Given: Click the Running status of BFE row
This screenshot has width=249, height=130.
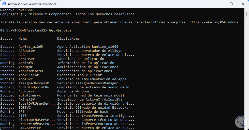Looking at the screenshot, I should pyautogui.click(x=7, y=112).
